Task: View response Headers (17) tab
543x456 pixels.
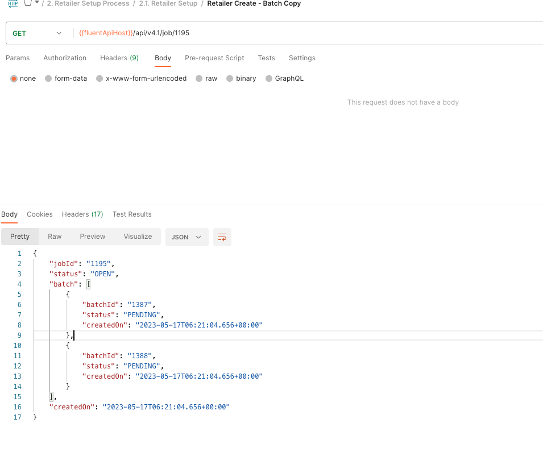Action: (82, 214)
